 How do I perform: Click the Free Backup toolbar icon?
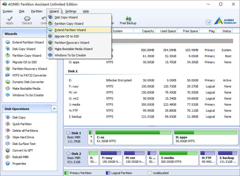coord(128,19)
